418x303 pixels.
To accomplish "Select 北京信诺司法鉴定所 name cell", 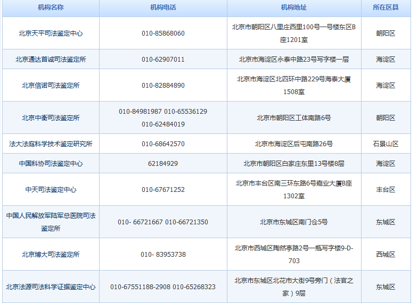I will (x=51, y=86).
